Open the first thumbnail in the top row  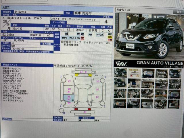120,73
